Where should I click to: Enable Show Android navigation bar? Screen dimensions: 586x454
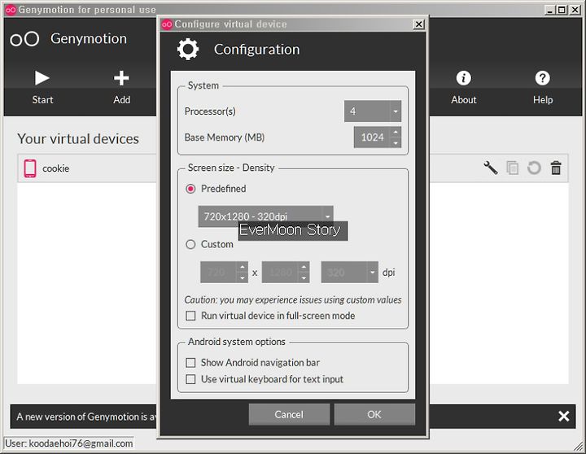click(x=190, y=362)
